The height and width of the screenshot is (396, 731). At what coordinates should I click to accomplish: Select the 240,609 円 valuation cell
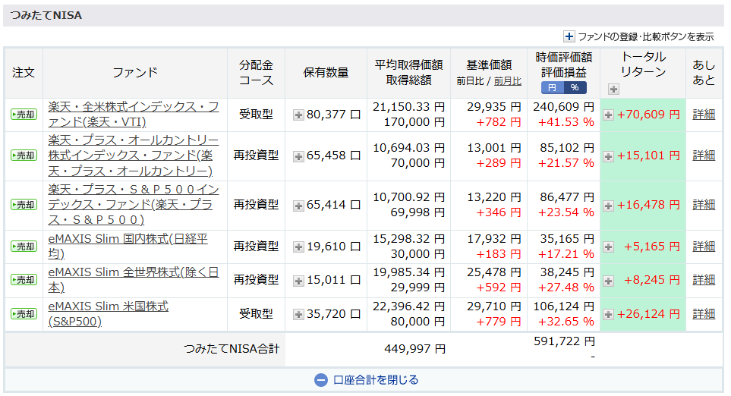pyautogui.click(x=564, y=107)
